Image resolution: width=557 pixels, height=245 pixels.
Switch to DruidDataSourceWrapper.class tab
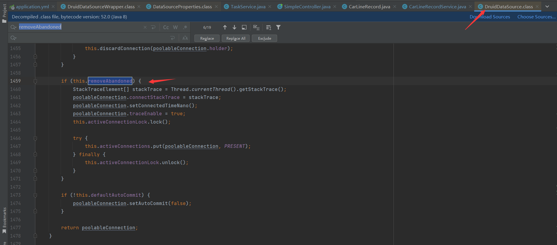pos(101,7)
